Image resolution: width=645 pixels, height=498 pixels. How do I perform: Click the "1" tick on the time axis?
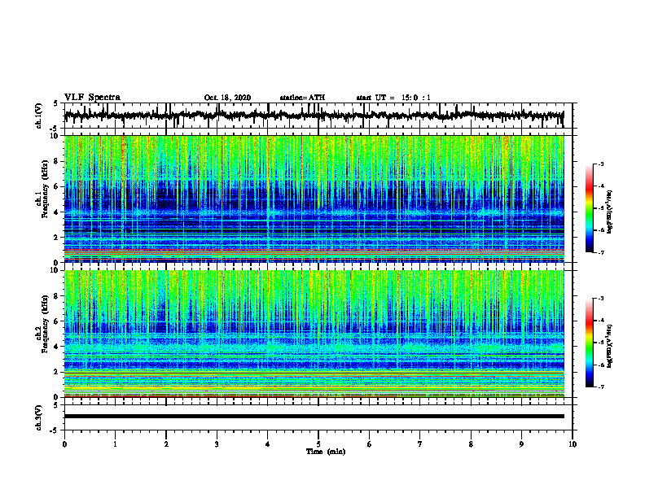pos(115,444)
